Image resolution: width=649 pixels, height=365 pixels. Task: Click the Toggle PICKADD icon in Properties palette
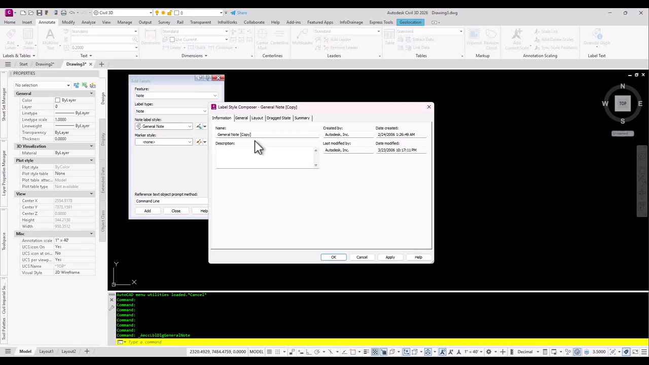tap(76, 85)
